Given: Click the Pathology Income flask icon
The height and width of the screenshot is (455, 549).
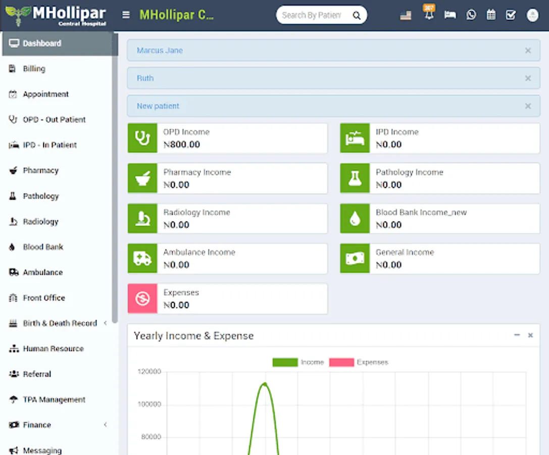Looking at the screenshot, I should 355,178.
